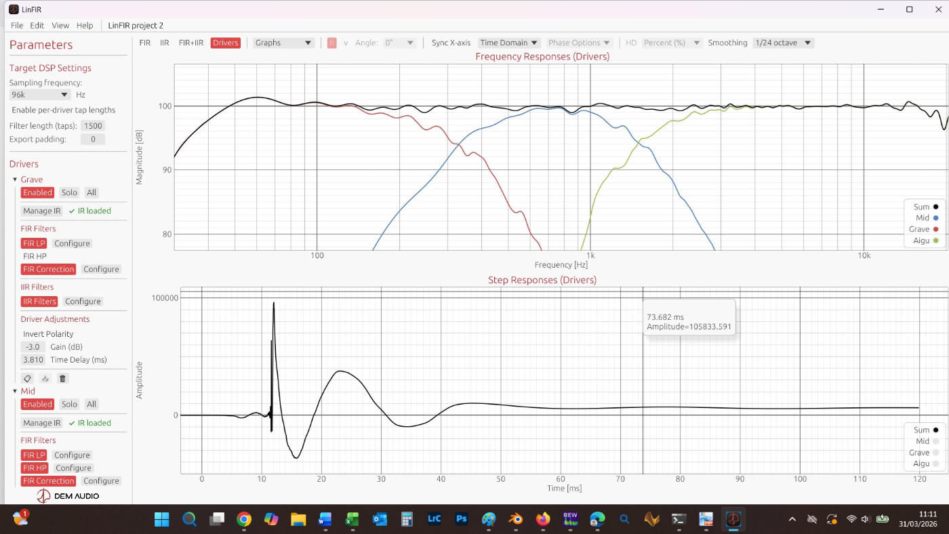Click the highlighted LinFIR taskbar icon
The width and height of the screenshot is (949, 534).
pyautogui.click(x=733, y=519)
